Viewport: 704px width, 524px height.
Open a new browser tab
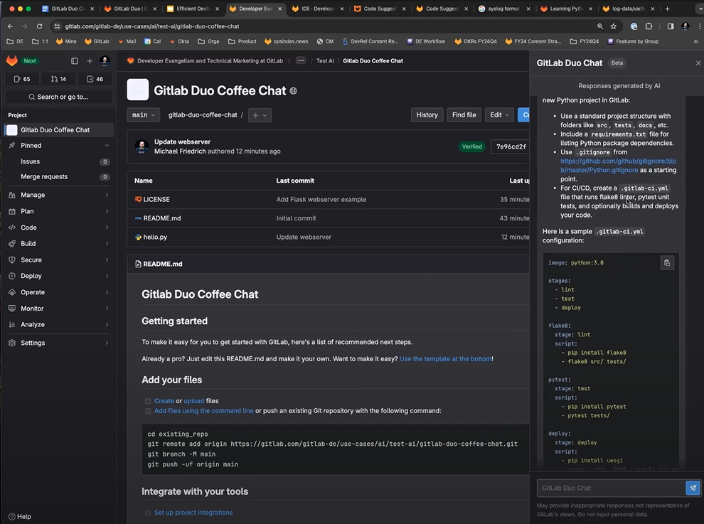667,9
